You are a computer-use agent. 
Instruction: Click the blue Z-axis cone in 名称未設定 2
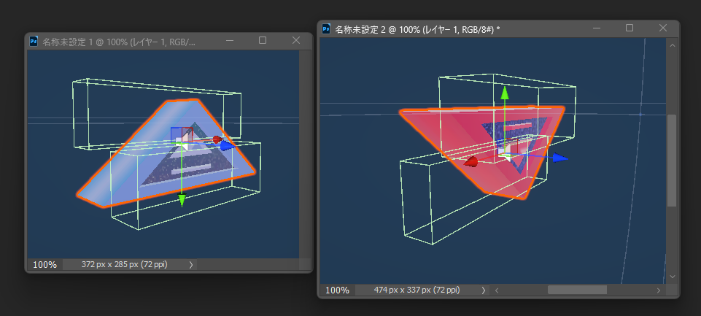click(x=561, y=158)
